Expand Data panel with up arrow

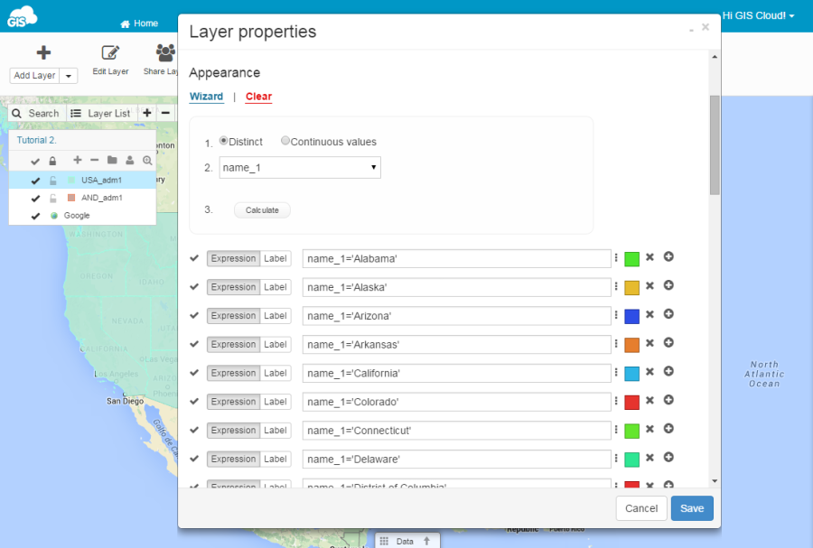click(426, 541)
